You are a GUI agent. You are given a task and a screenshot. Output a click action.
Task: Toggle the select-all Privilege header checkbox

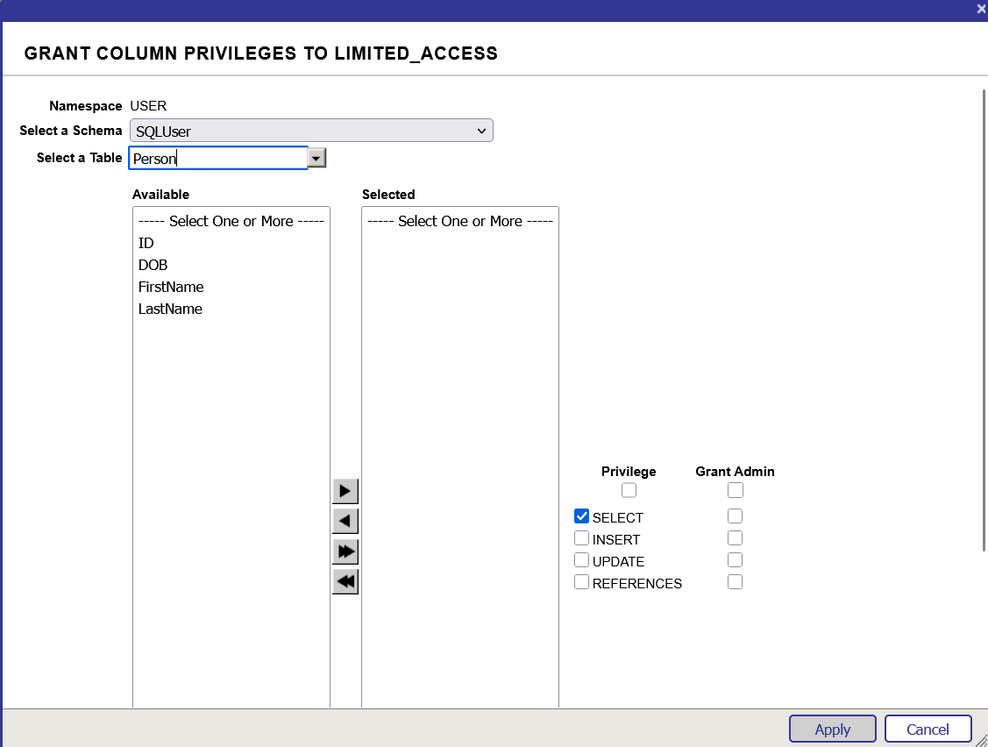click(629, 490)
